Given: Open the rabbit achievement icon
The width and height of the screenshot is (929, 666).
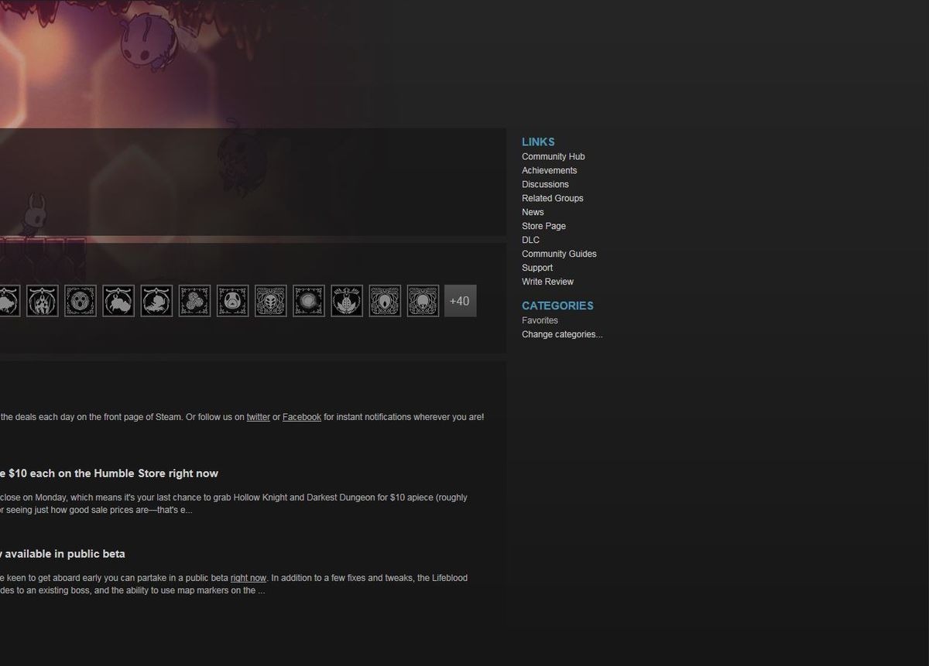Looking at the screenshot, I should 118,301.
